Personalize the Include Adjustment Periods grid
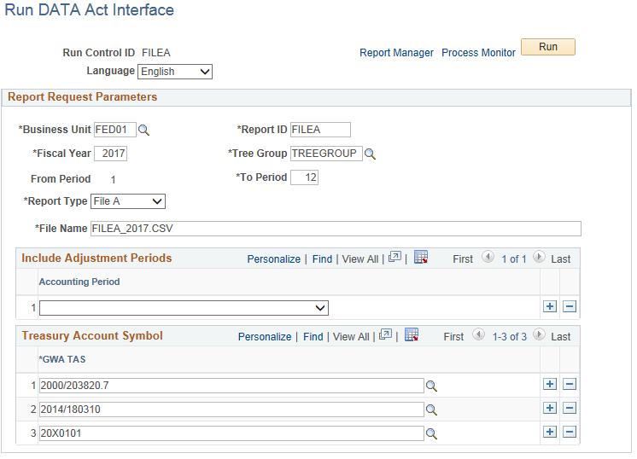This screenshot has width=637, height=459. [x=274, y=259]
